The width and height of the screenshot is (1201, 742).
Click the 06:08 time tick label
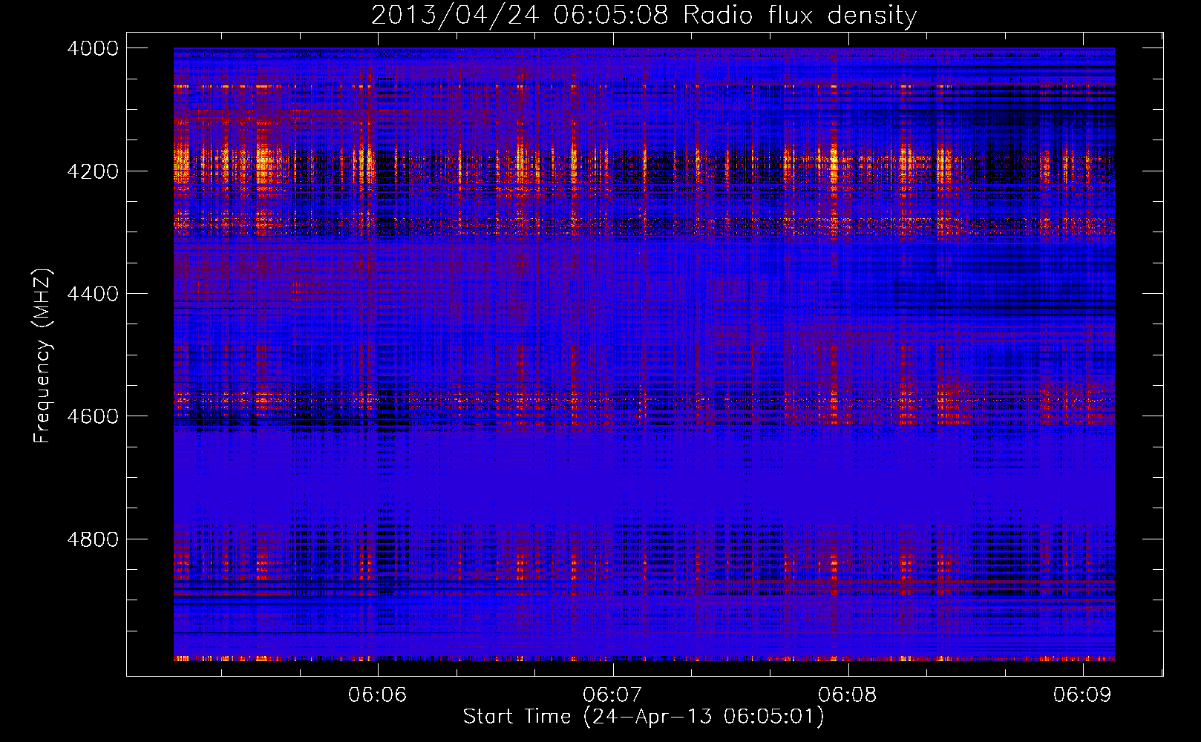tap(848, 695)
